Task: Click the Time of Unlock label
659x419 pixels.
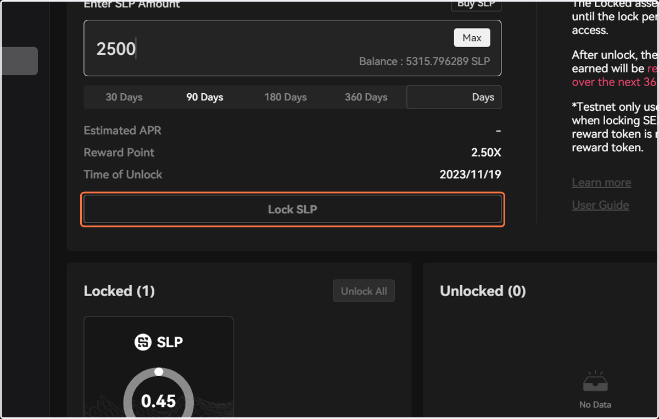Action: point(123,174)
